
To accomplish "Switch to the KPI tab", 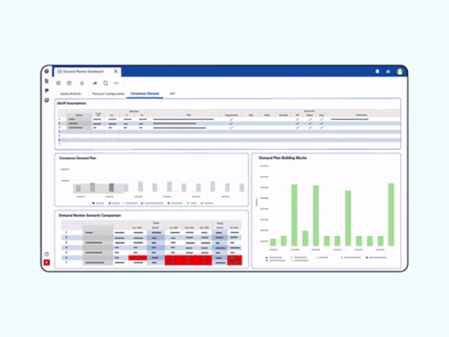I will tap(172, 94).
